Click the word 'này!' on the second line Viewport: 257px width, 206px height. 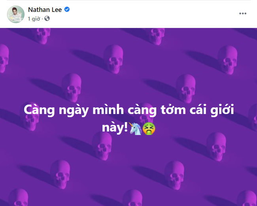click(115, 128)
